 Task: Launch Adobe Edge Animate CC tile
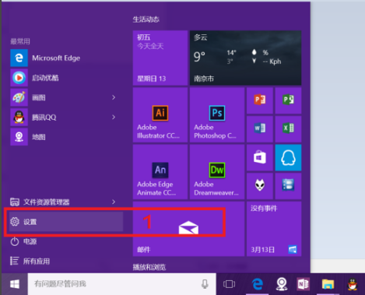click(x=160, y=172)
